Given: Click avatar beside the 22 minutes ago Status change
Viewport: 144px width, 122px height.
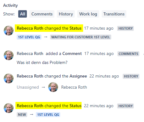Looking at the screenshot, I should tap(9, 108).
